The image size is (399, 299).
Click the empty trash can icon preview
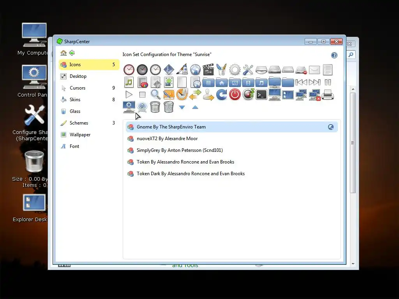(x=155, y=107)
